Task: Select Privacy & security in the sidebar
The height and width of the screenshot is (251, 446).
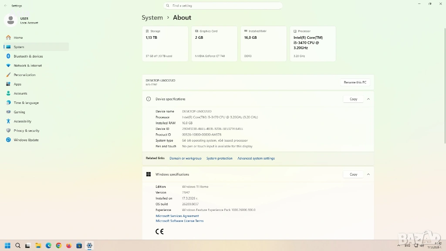Action: (26, 131)
